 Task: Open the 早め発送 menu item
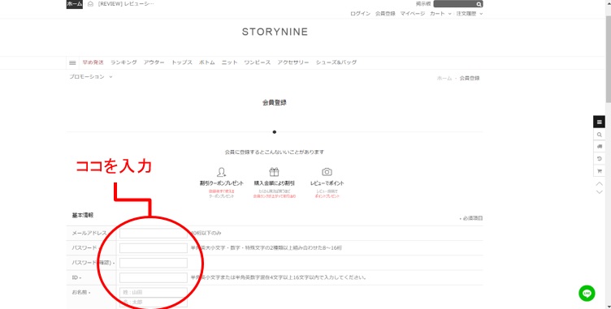(x=93, y=62)
